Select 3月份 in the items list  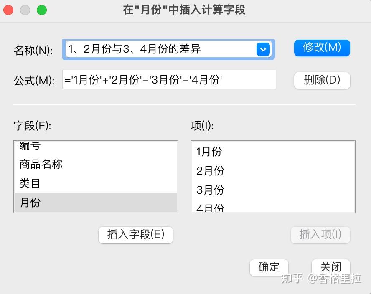pyautogui.click(x=210, y=190)
